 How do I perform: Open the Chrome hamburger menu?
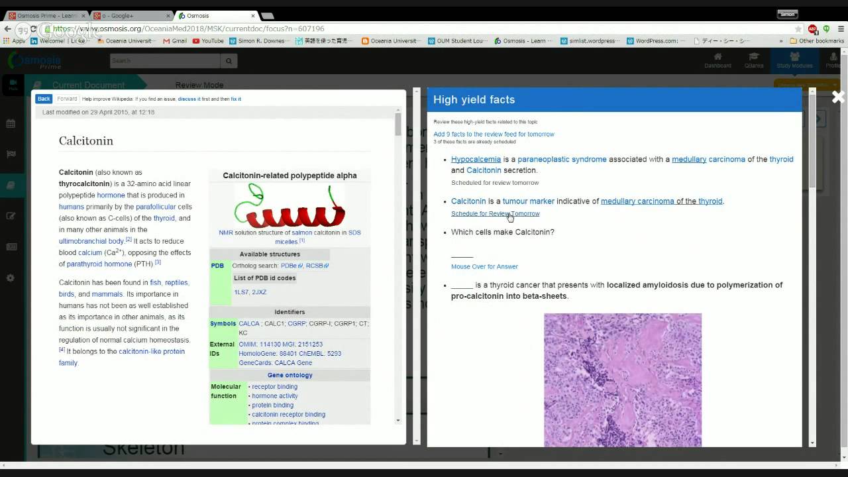click(x=841, y=29)
